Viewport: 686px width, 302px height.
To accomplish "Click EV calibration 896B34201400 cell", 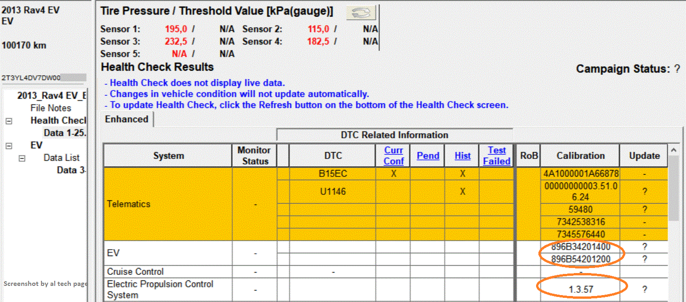I will pos(580,247).
